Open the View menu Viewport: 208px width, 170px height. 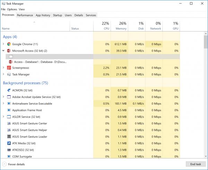tap(21, 9)
